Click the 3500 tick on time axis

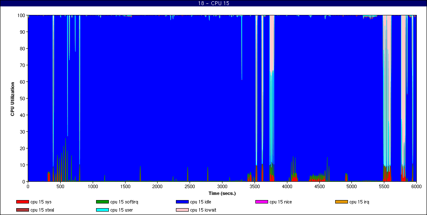[254, 186]
